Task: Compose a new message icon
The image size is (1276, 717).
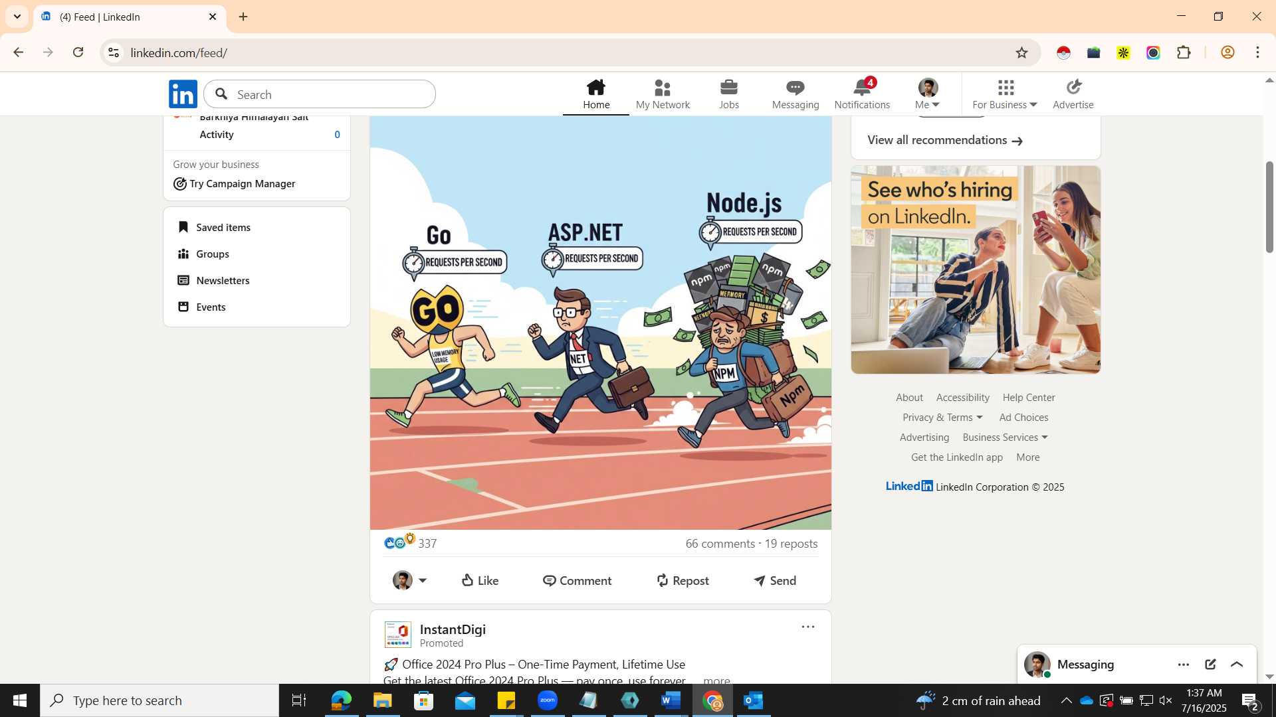Action: click(1210, 665)
